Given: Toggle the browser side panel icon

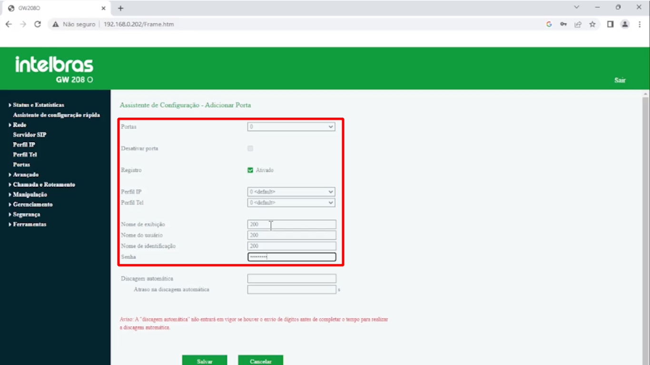Looking at the screenshot, I should click(610, 24).
